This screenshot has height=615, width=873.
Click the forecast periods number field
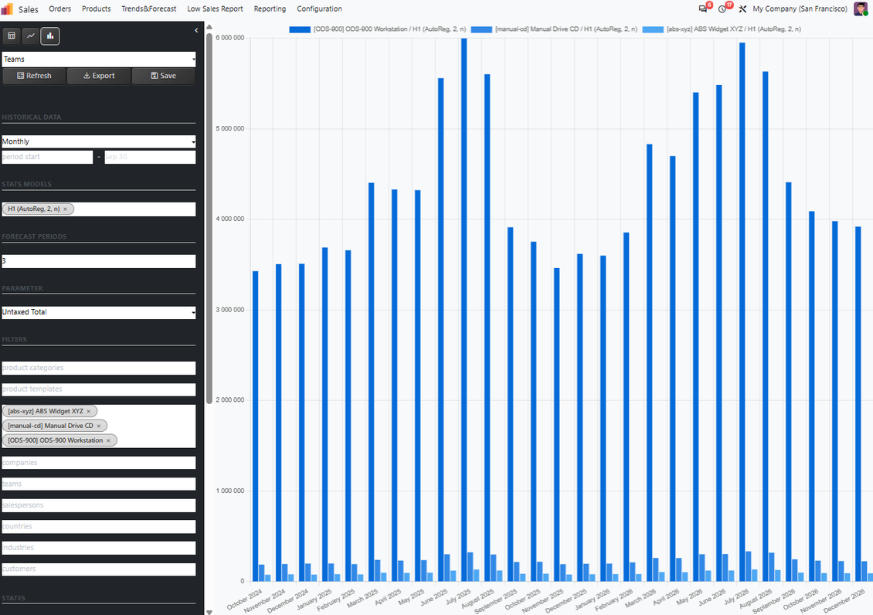(x=99, y=261)
